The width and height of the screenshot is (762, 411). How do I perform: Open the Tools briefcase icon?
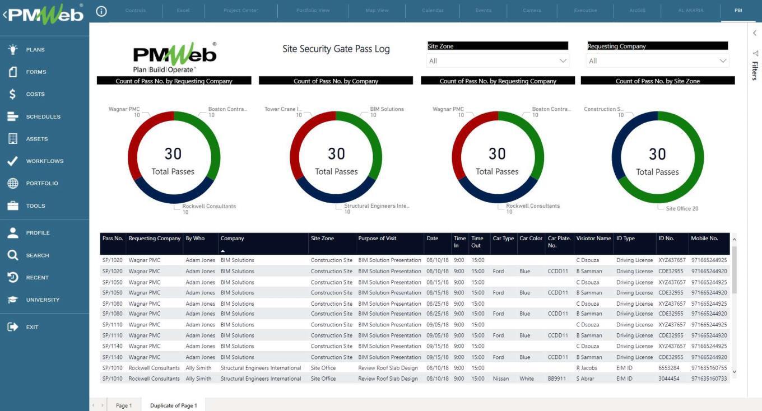(x=12, y=205)
